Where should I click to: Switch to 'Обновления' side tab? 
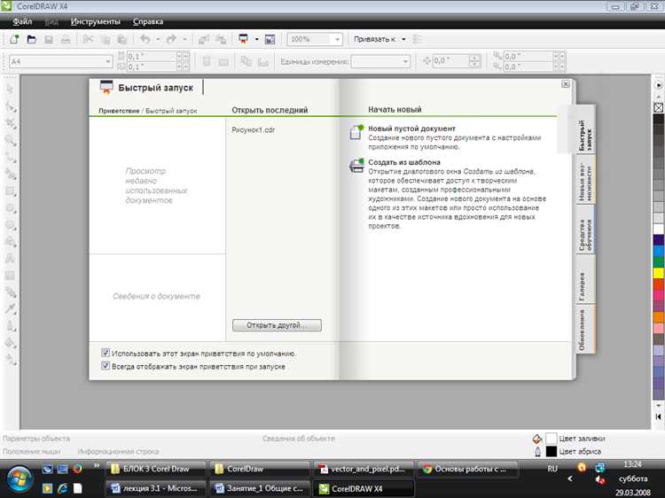pos(586,330)
